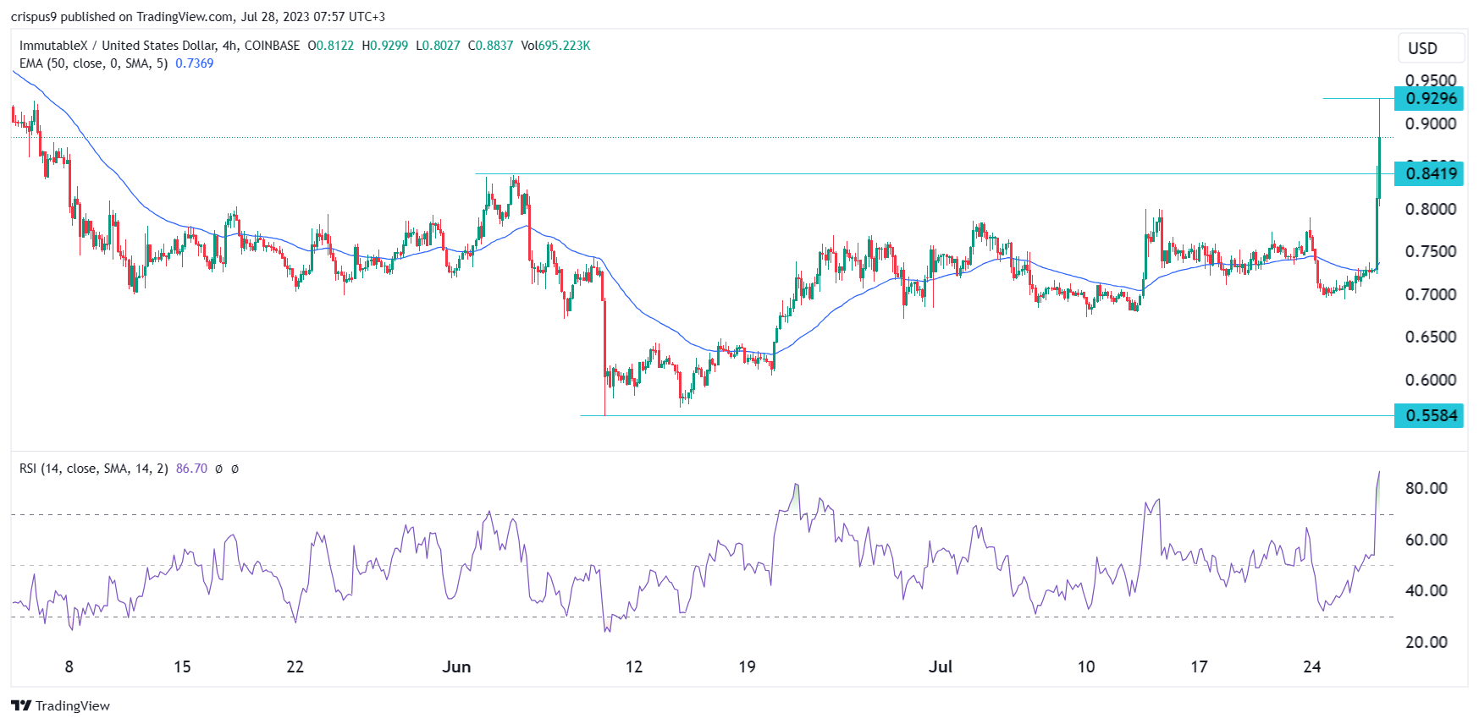Click the TradingView wordmark beside the logo
The height and width of the screenshot is (724, 1479).
(73, 706)
